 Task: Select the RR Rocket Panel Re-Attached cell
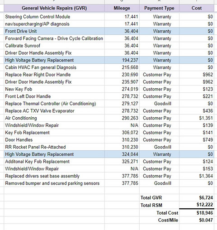click(x=54, y=147)
